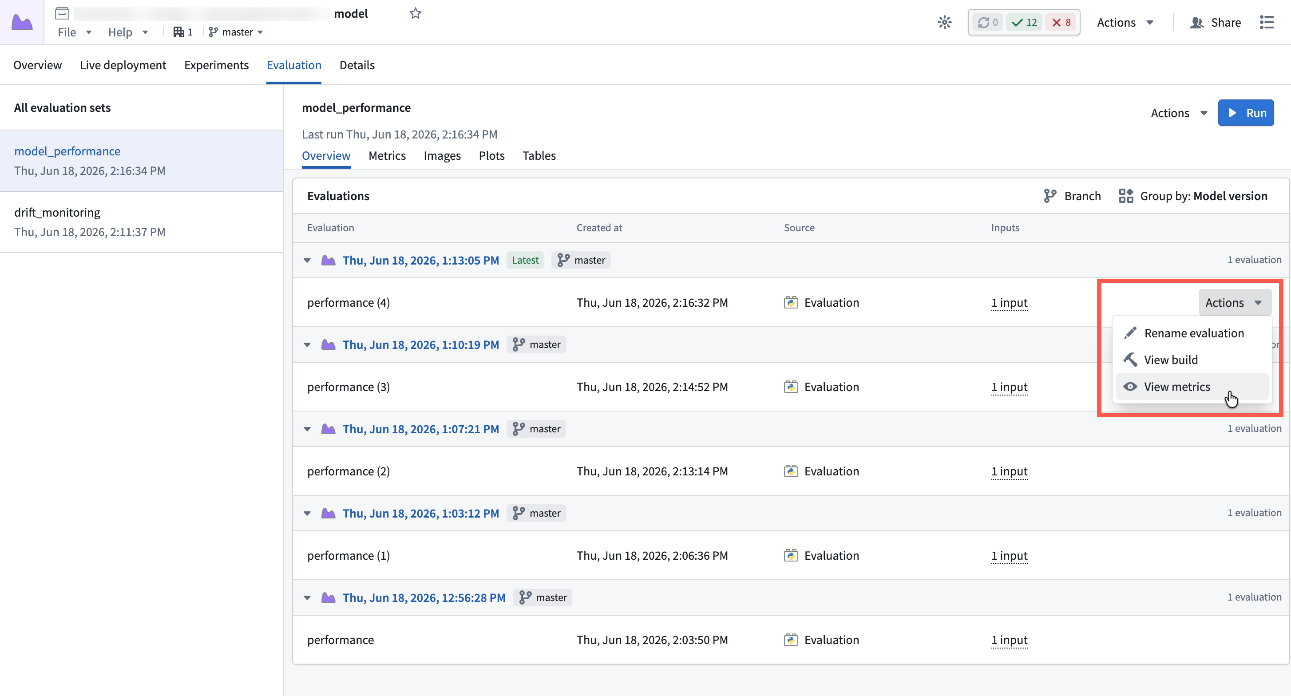Click the purple model logo icon
Image resolution: width=1291 pixels, height=696 pixels.
(22, 23)
